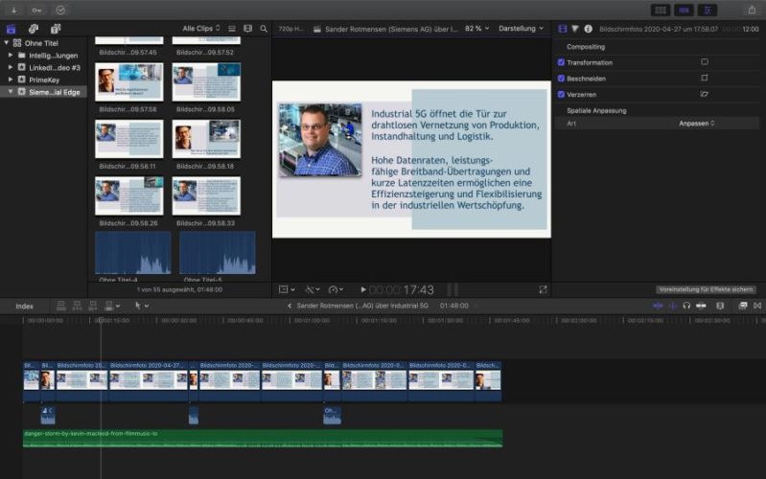Open viewer transform tools dropdown
This screenshot has width=766, height=479.
pyautogui.click(x=287, y=289)
